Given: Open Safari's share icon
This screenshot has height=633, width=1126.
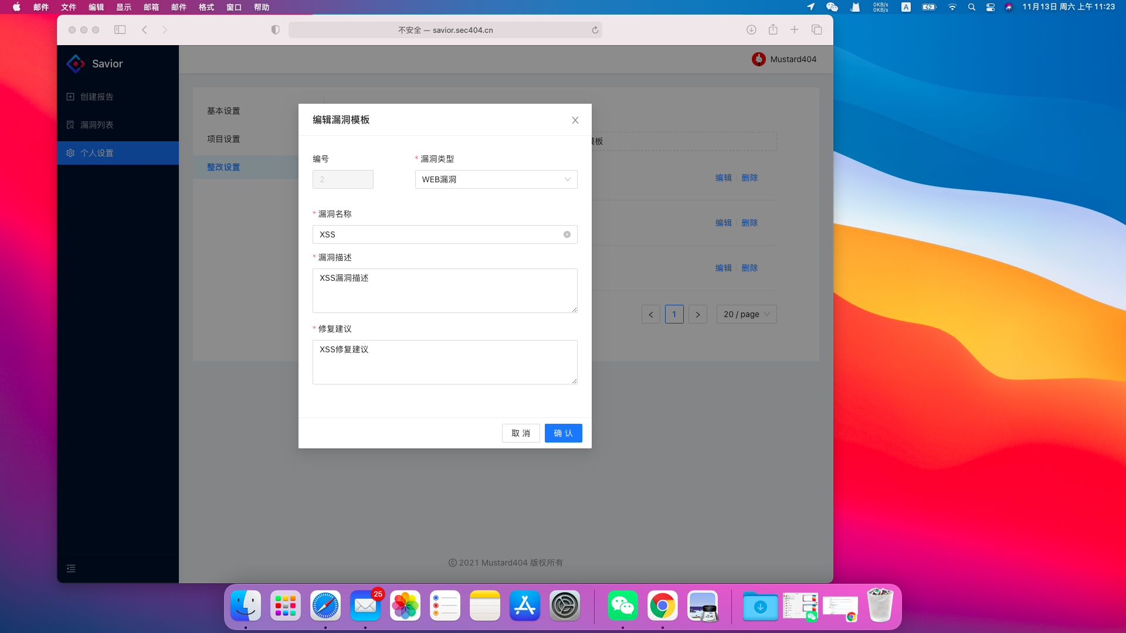Looking at the screenshot, I should (x=773, y=30).
